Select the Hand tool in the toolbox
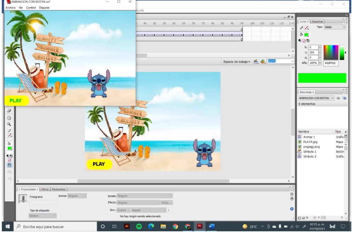This screenshot has width=352, height=232. tap(9, 118)
